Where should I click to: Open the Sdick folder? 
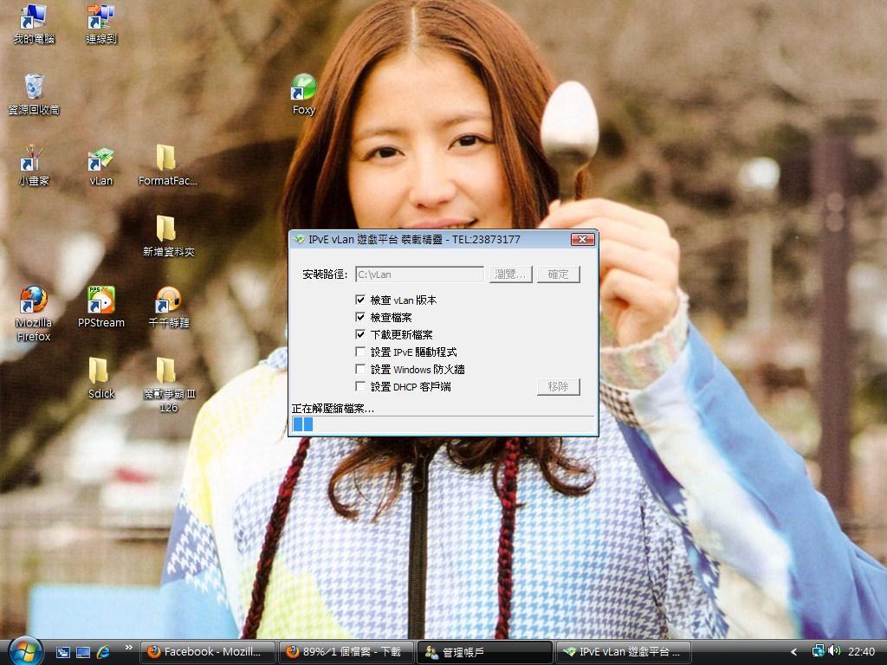coord(100,373)
